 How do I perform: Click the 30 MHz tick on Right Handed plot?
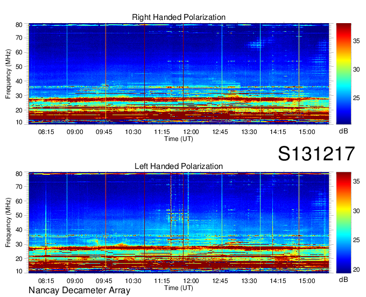point(19,96)
